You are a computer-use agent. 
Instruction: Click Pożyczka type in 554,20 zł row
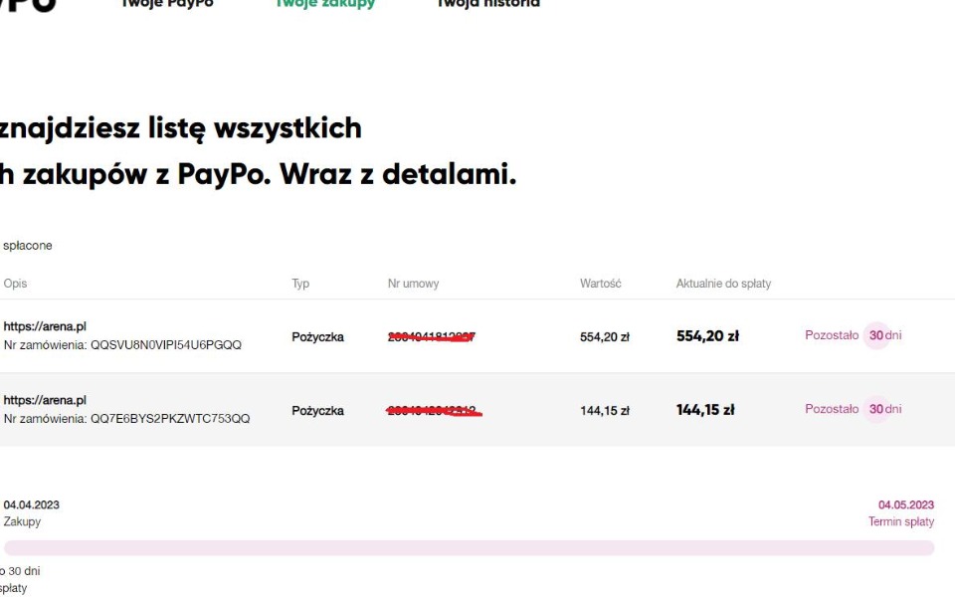coord(318,337)
